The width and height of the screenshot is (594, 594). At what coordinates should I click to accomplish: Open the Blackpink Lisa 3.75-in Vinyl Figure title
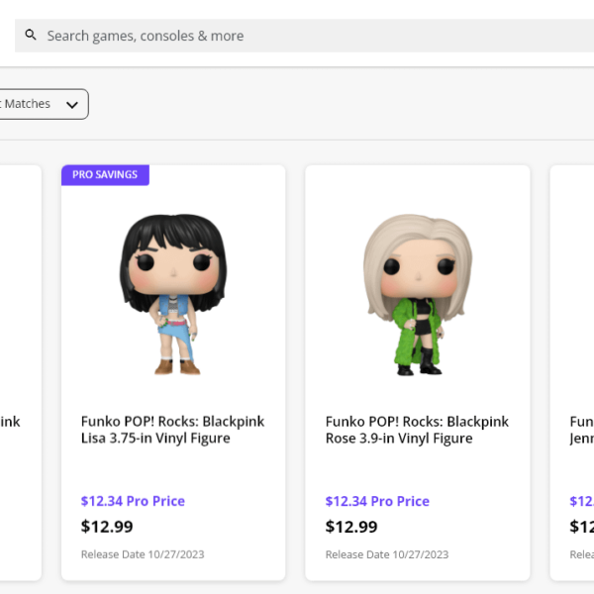coord(172,430)
